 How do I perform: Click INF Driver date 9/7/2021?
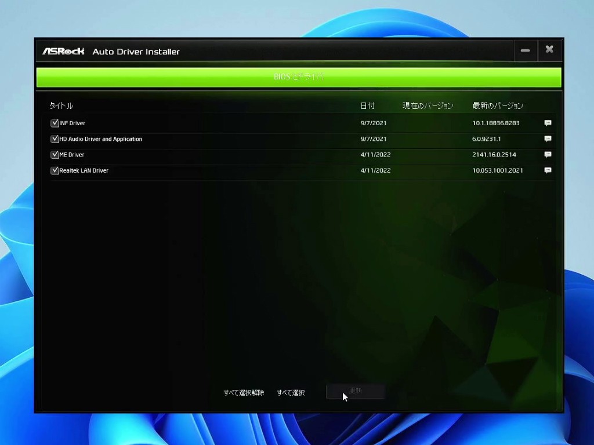click(x=374, y=123)
